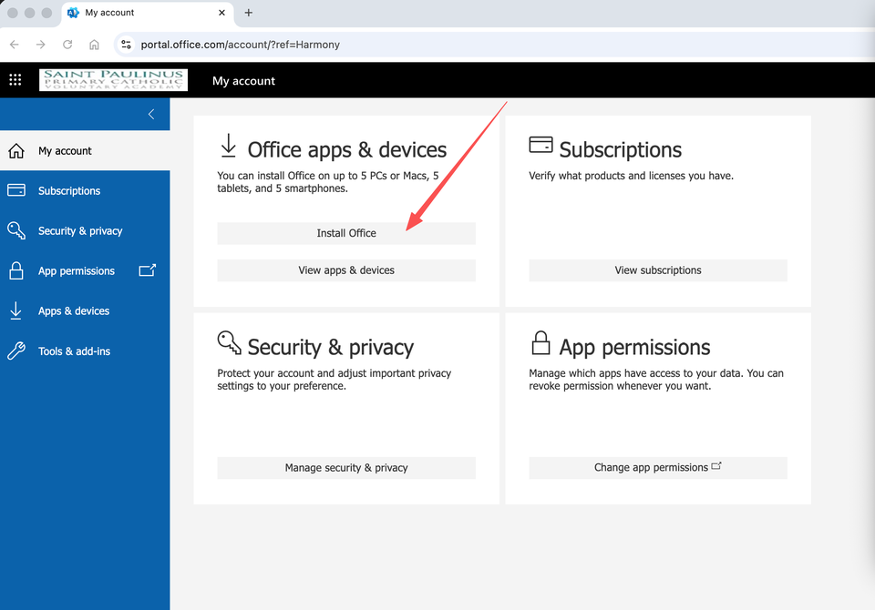Screen dimensions: 875x610
Task: Open Manage security & privacy
Action: tap(346, 468)
